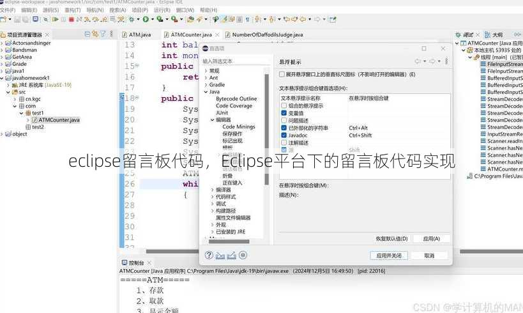
Task: Enable the 问题描述 hover checkbox
Action: click(284, 121)
